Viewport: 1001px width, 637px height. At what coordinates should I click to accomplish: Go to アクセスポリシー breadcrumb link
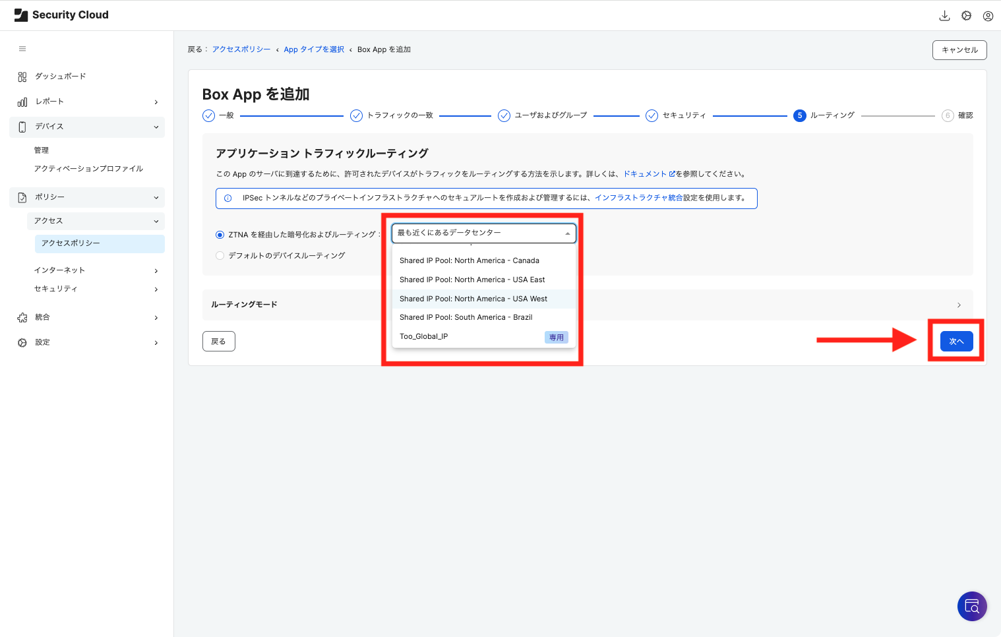pos(241,49)
